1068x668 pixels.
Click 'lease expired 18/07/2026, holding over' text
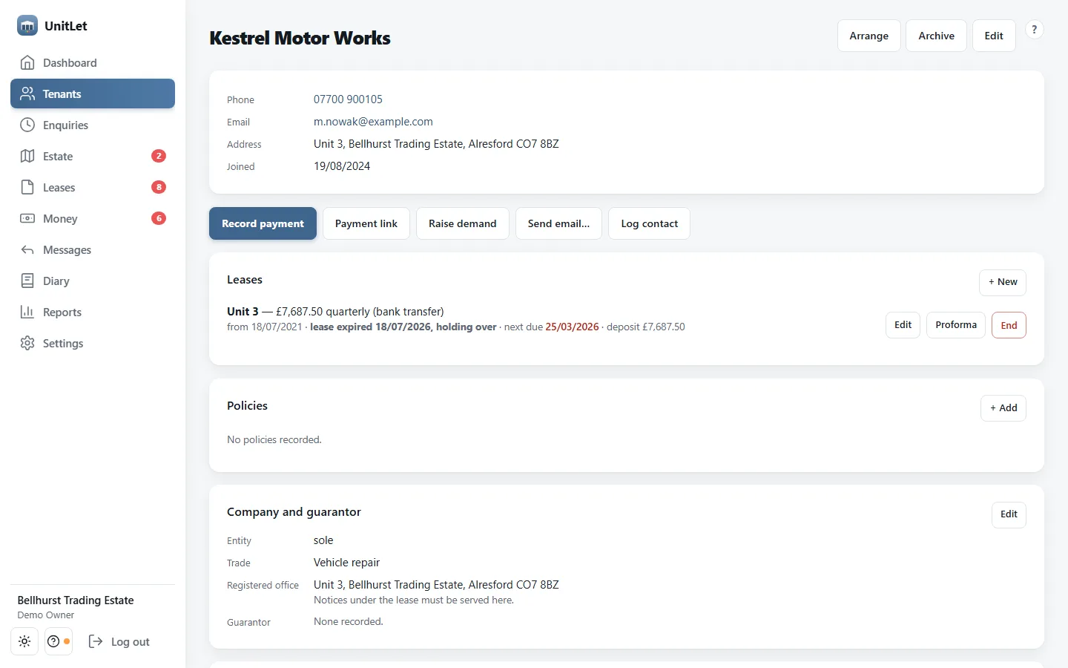coord(403,327)
